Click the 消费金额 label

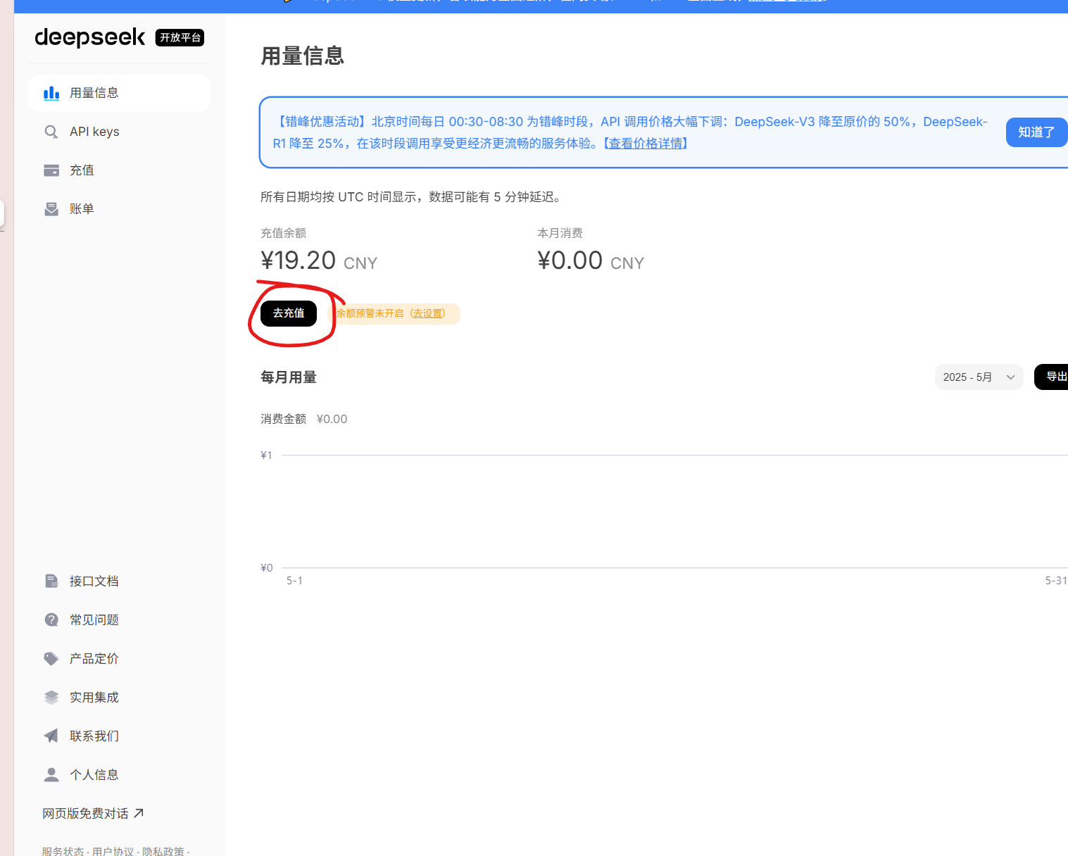pos(283,419)
